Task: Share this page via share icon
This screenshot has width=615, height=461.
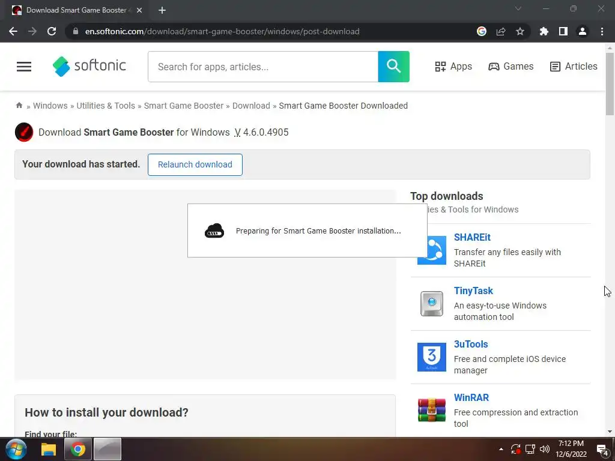Action: (501, 31)
